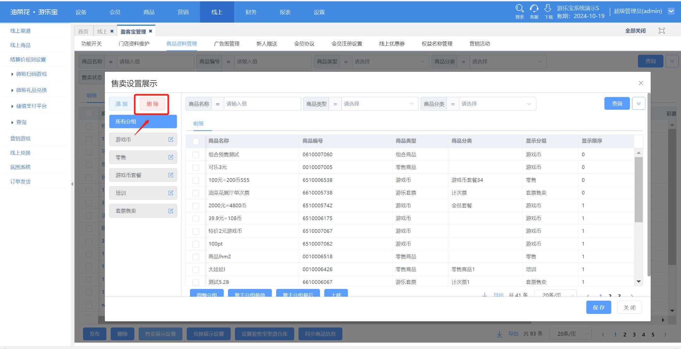Check the row 油菜花展厅单次票

196,193
